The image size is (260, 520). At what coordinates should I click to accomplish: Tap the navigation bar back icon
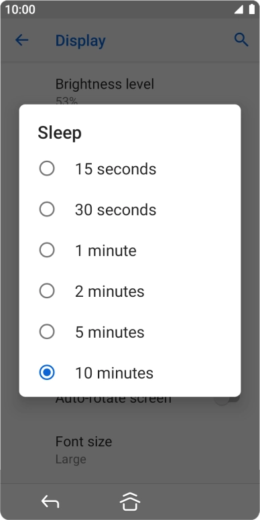50,501
